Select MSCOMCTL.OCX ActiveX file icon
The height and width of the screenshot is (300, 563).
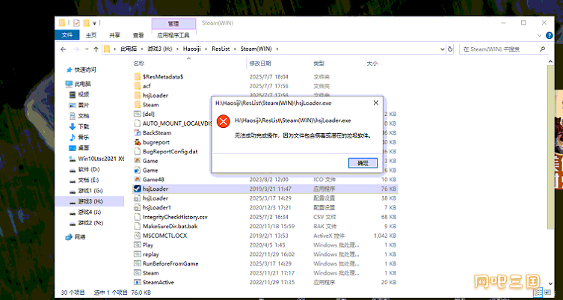tap(137, 236)
